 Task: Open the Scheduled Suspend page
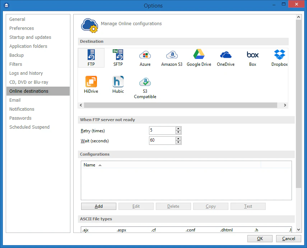point(29,127)
